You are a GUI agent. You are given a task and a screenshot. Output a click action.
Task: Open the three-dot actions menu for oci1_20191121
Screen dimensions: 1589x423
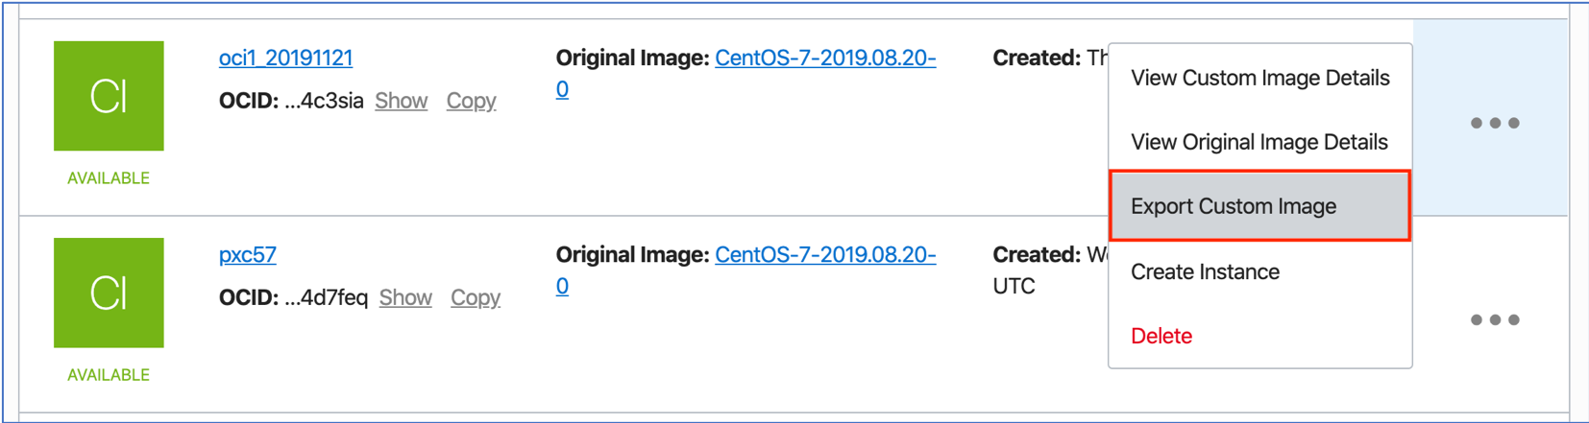click(1495, 123)
